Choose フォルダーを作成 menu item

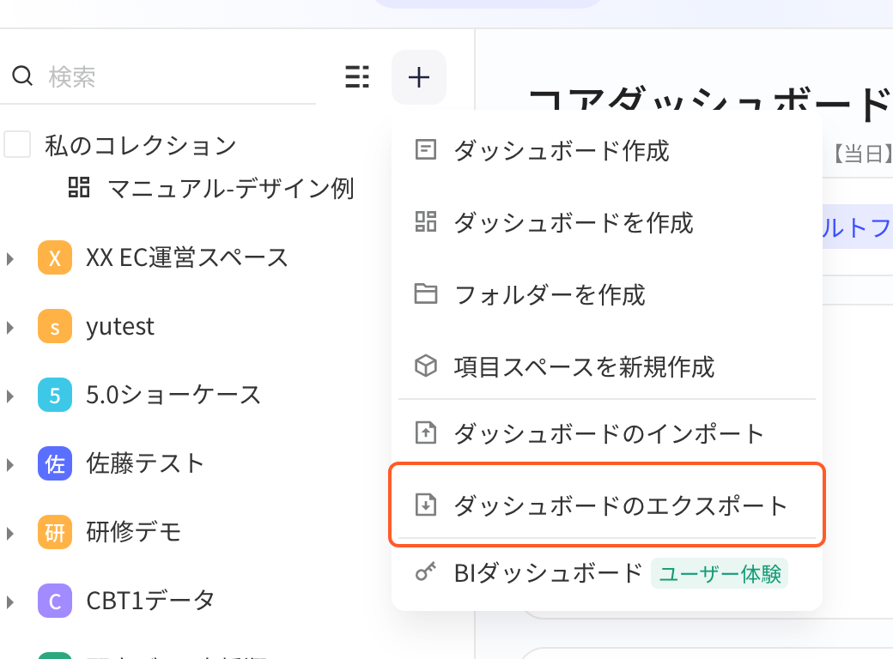pyautogui.click(x=607, y=294)
